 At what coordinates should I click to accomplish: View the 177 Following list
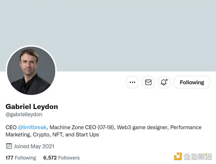click(21, 158)
